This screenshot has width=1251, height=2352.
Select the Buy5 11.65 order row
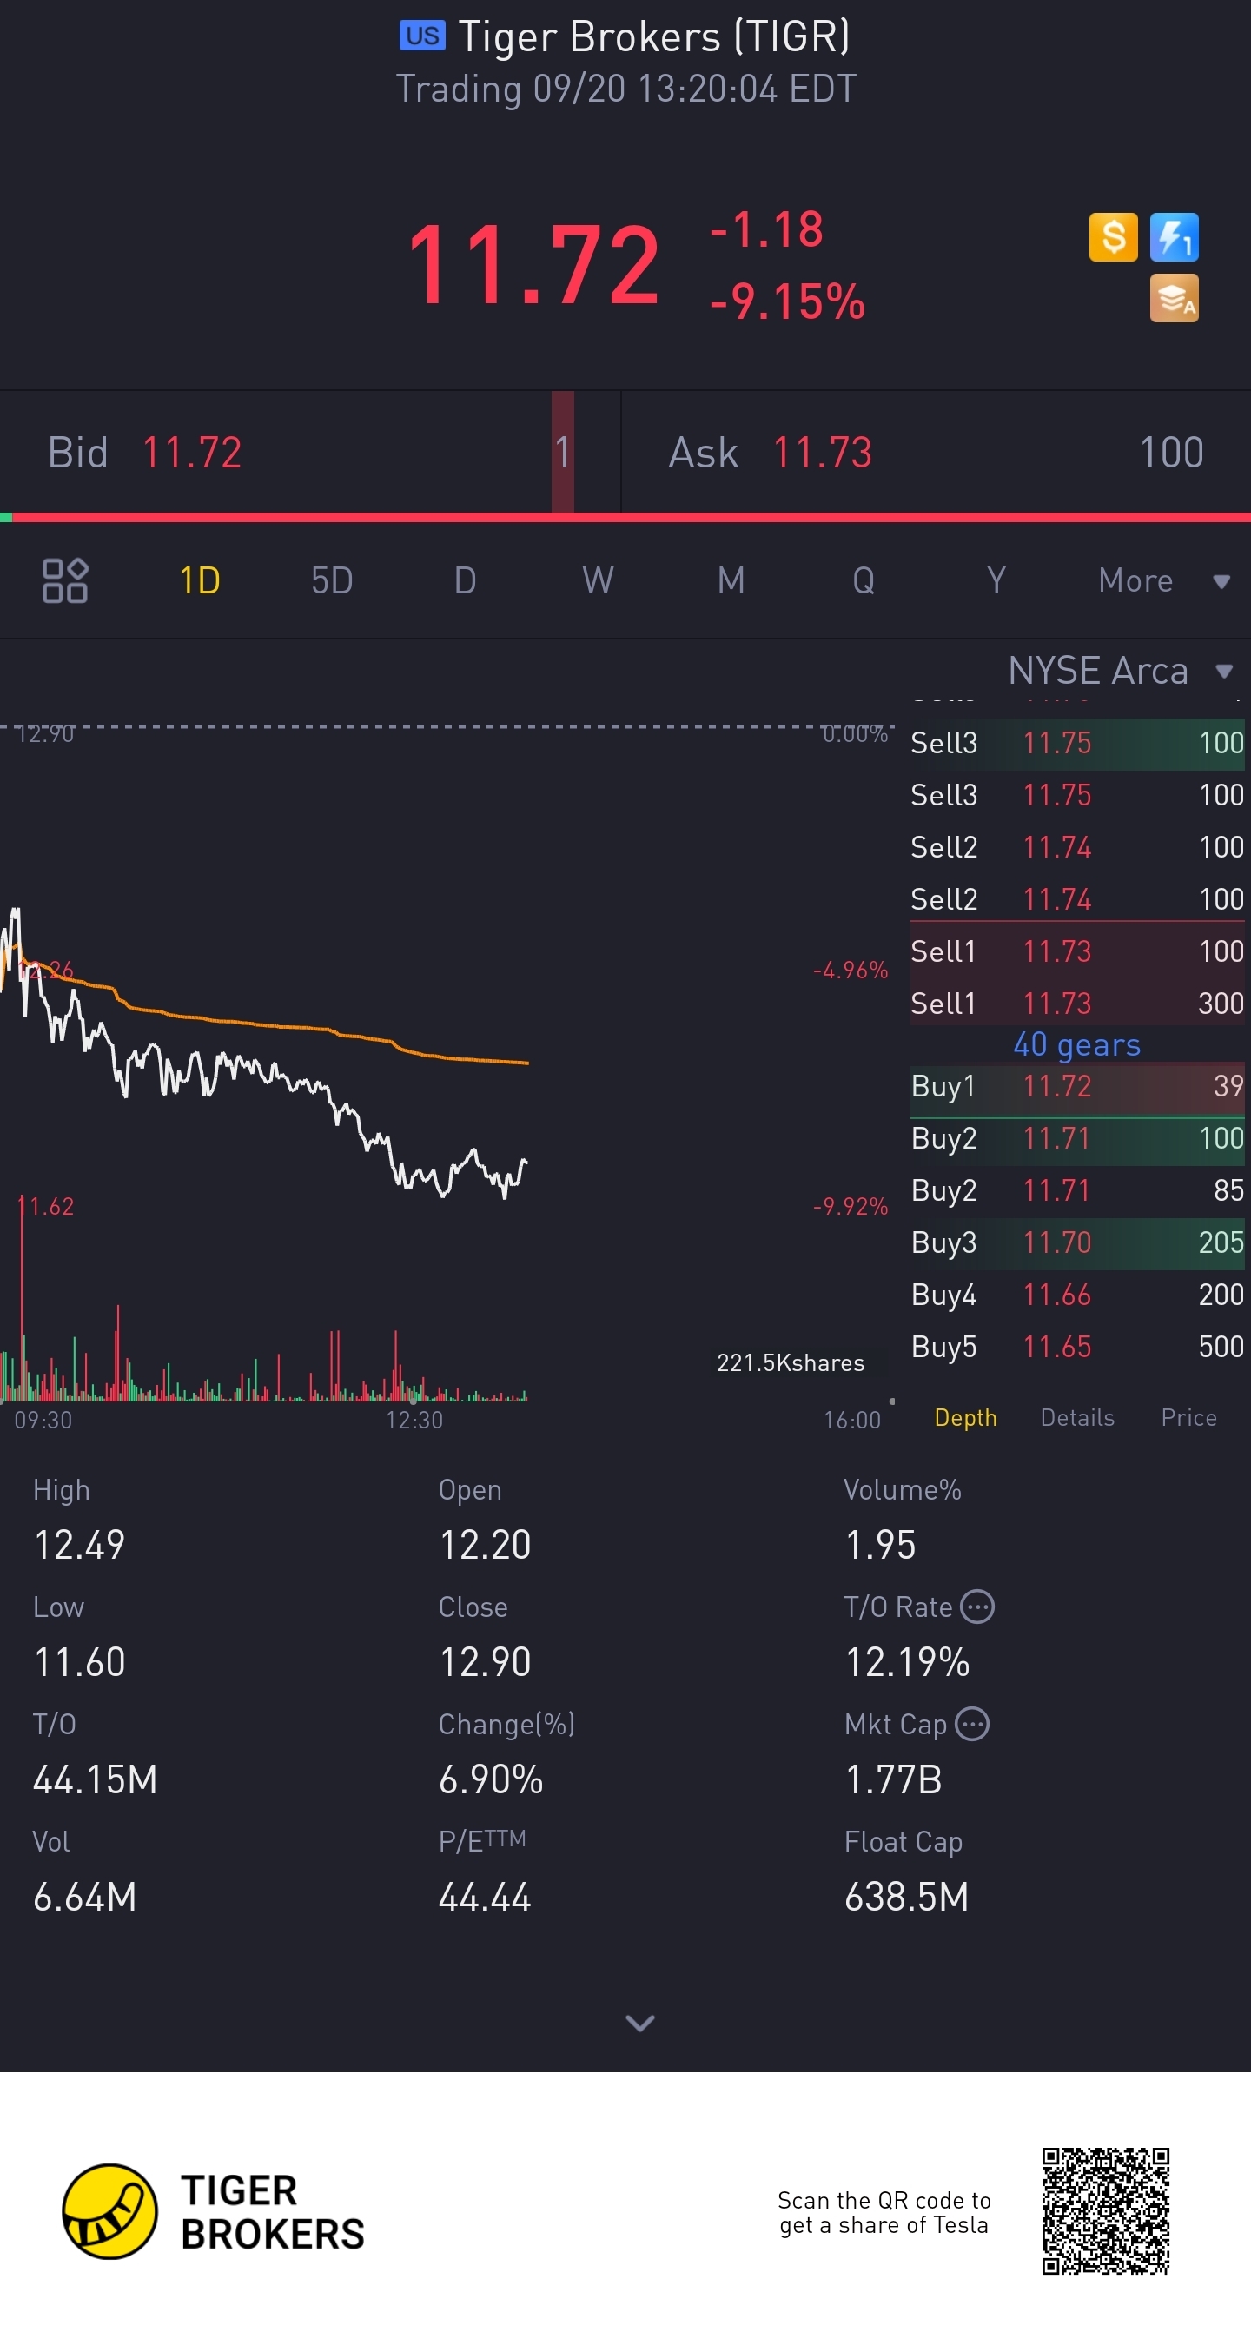tap(1077, 1347)
